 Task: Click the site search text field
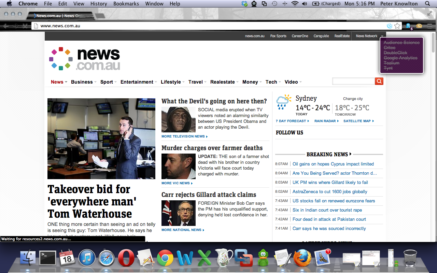(x=353, y=81)
